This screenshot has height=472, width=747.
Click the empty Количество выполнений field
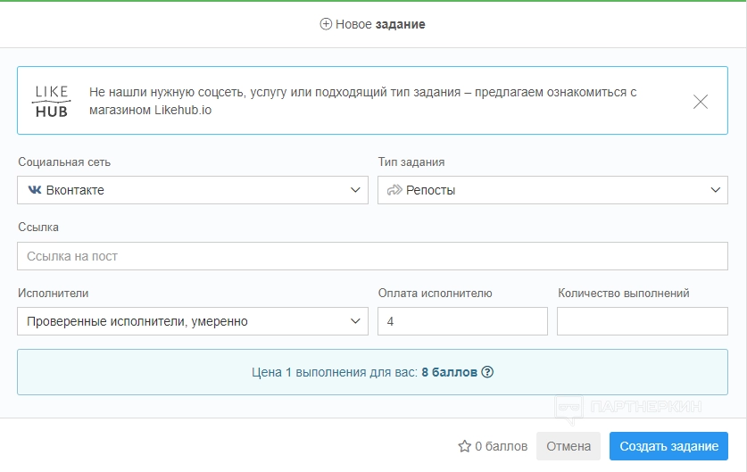[x=642, y=321]
